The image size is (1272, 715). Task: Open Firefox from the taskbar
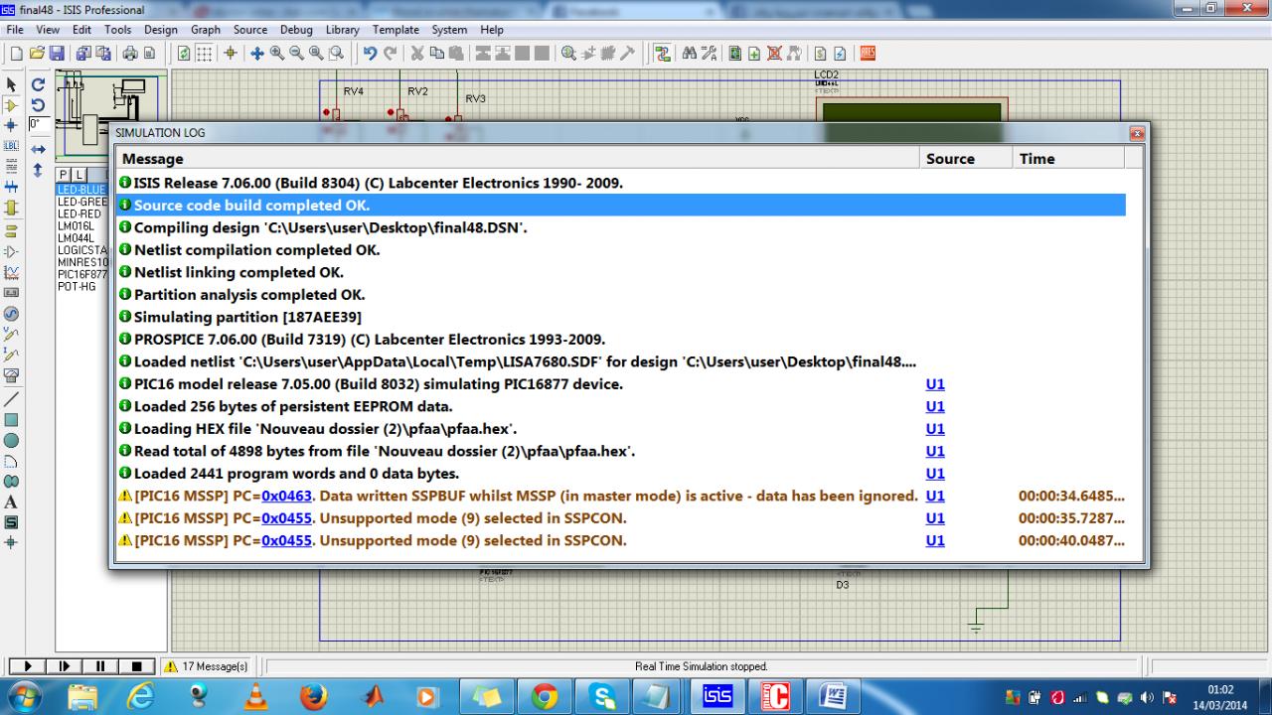click(313, 697)
